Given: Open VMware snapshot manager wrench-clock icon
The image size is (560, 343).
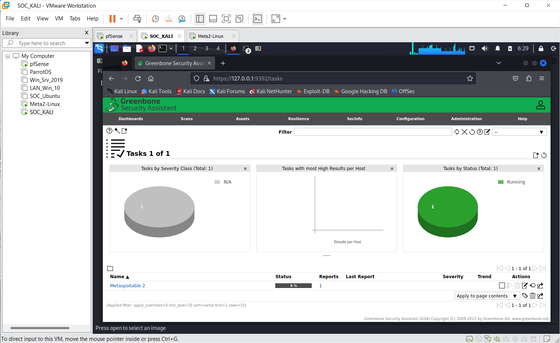Looking at the screenshot, I should 182,19.
